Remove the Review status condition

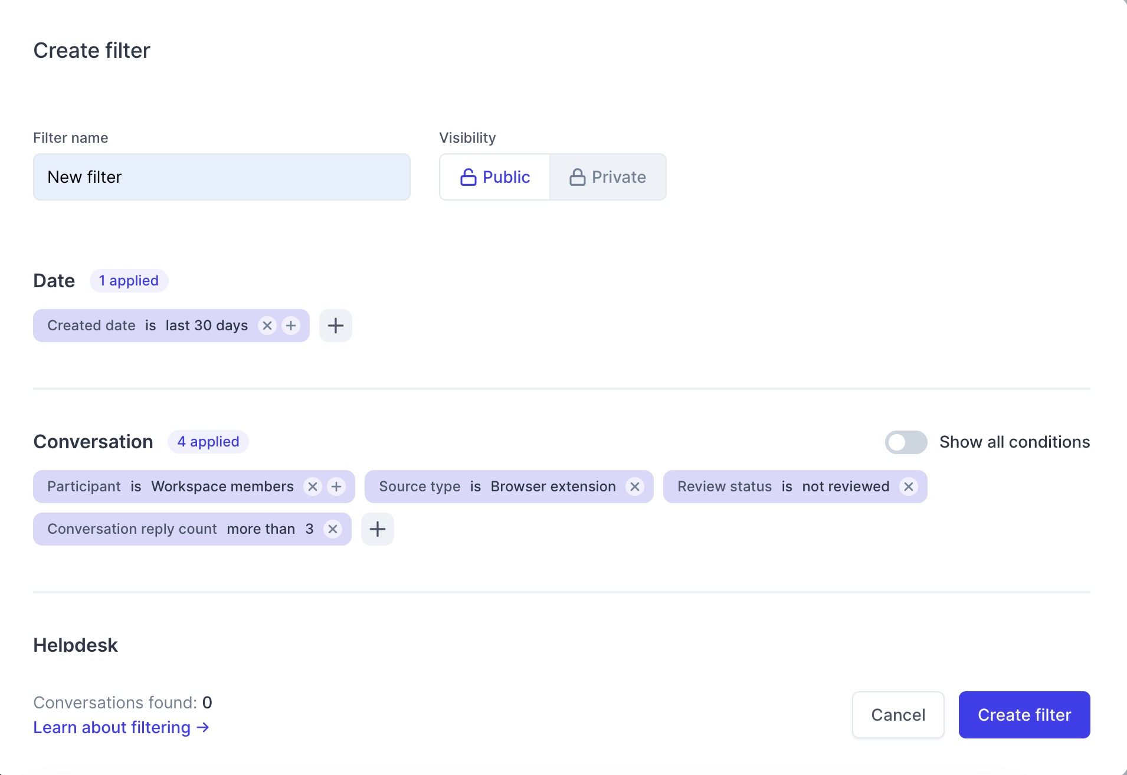[x=909, y=487]
